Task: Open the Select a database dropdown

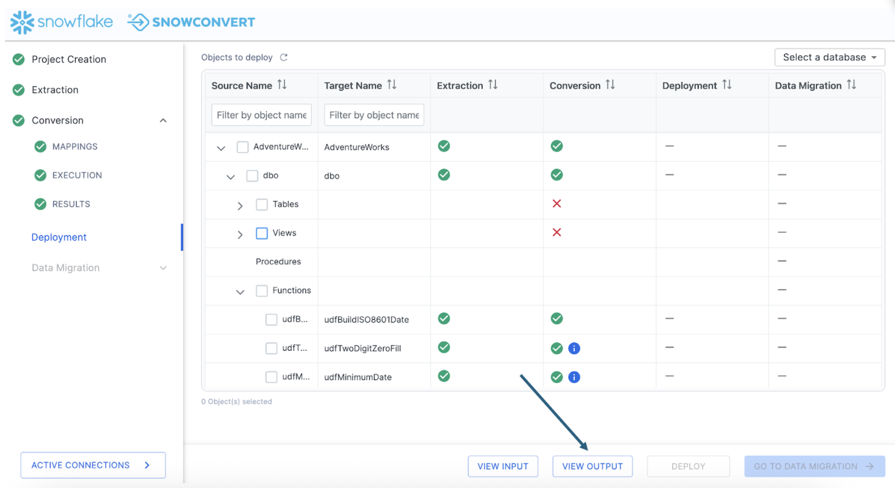Action: pos(829,57)
